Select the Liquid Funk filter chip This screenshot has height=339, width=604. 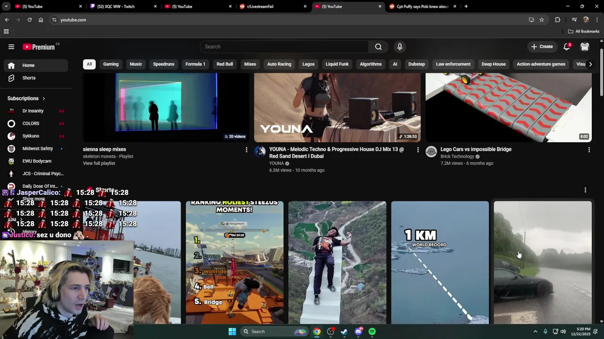click(x=337, y=64)
